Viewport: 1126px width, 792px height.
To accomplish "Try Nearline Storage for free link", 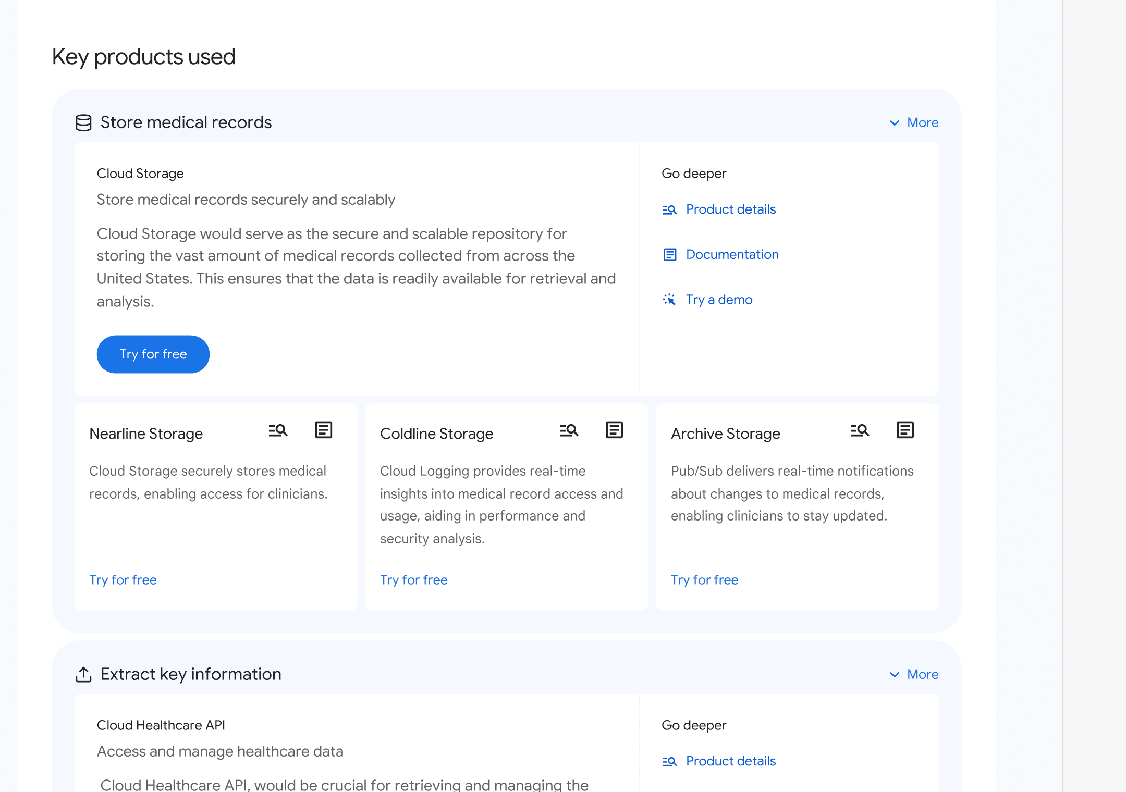I will [123, 580].
